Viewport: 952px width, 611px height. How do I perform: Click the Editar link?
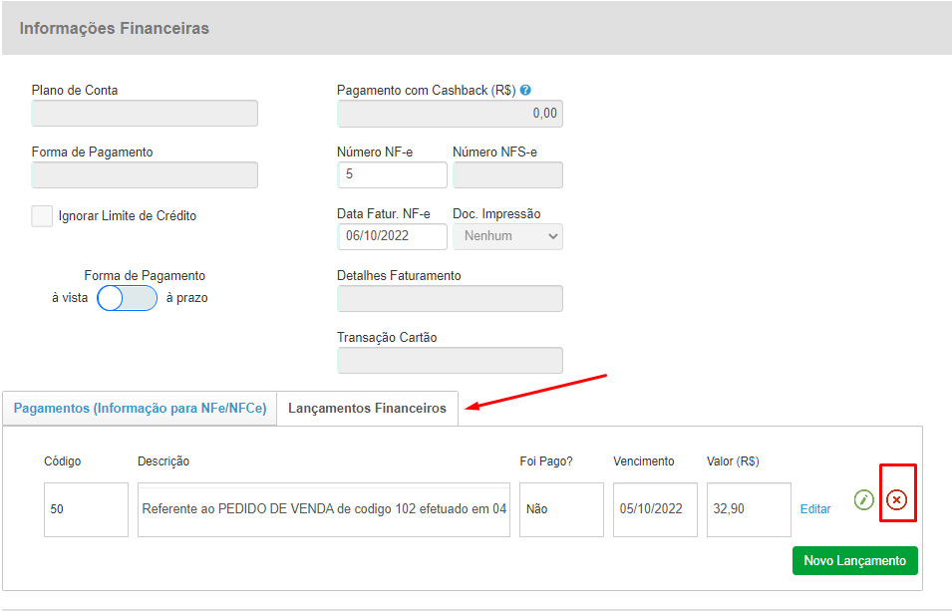(x=815, y=509)
